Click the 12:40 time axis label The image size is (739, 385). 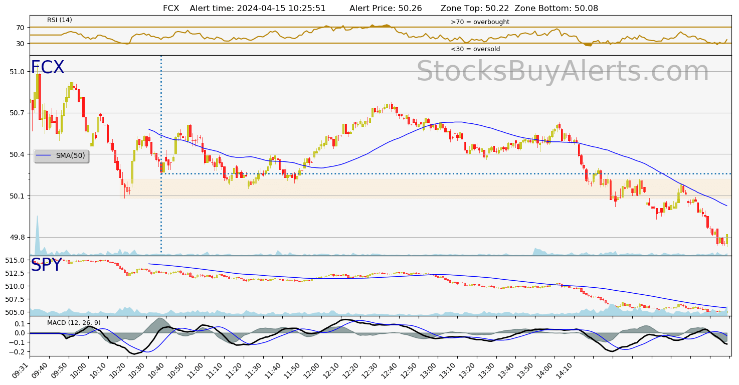point(389,369)
